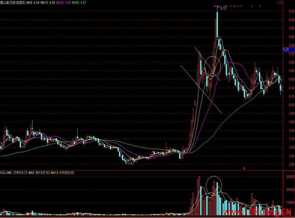Click the MA20: 4.58 indicator label

point(63,2)
